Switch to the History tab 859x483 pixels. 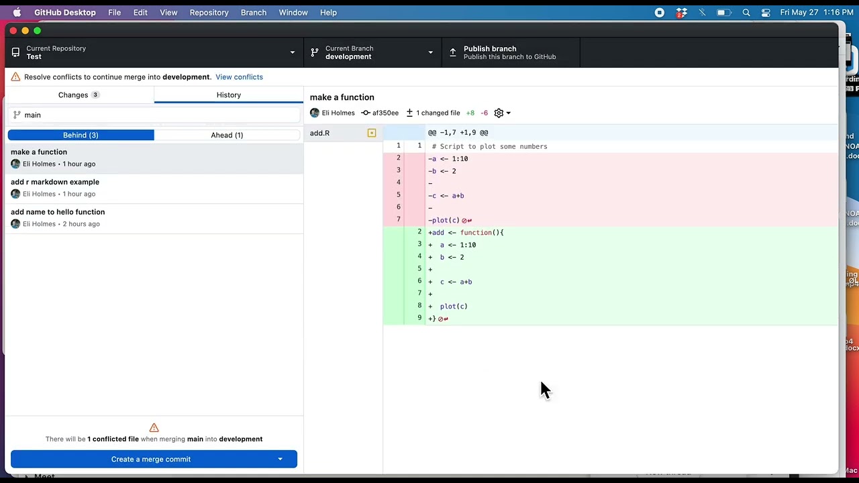pos(229,95)
